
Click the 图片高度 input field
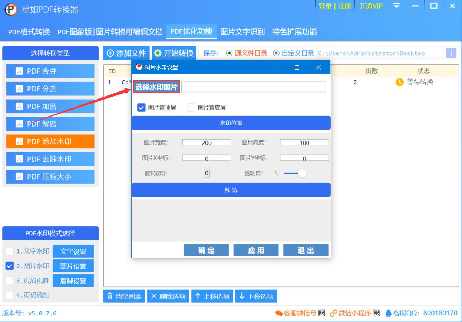[x=304, y=142]
